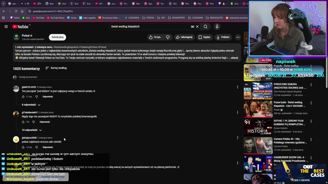Open options for Puste butle video
This screenshot has height=184, width=328.
click(311, 103)
